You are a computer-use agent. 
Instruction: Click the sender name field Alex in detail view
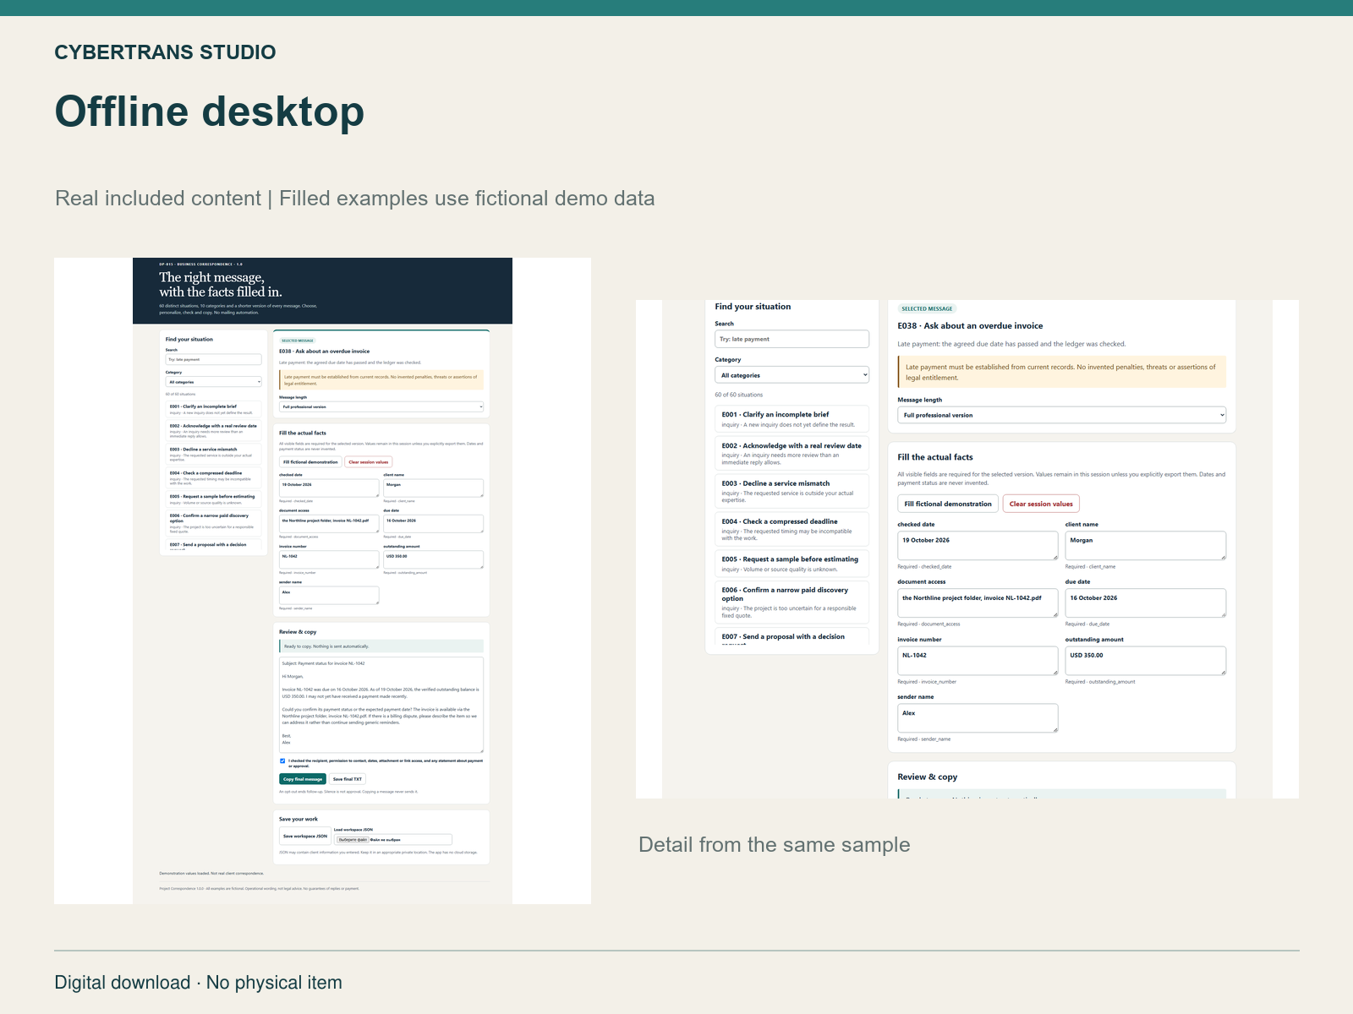978,717
